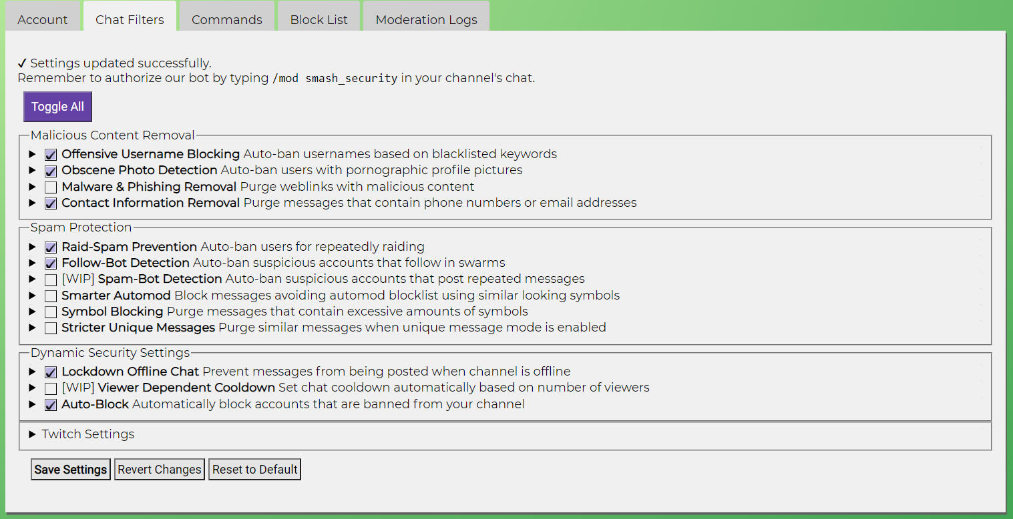
Task: Open the Commands tab
Action: pyautogui.click(x=226, y=19)
